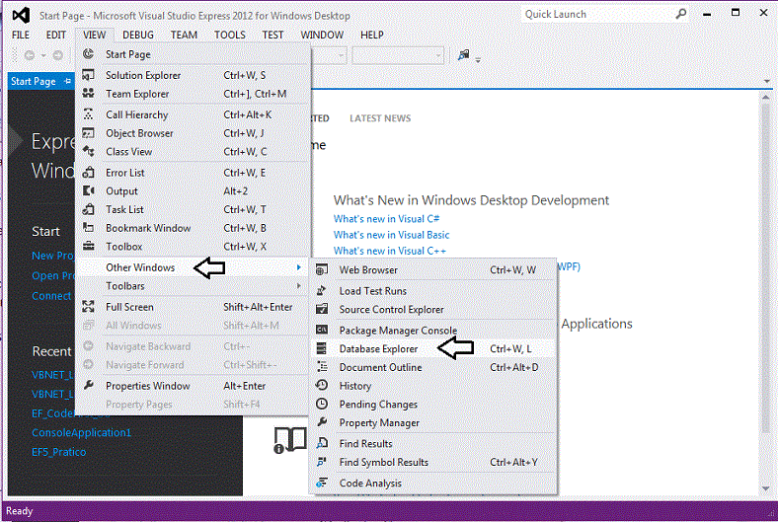Click the Quick Launch search magnifier

point(681,14)
